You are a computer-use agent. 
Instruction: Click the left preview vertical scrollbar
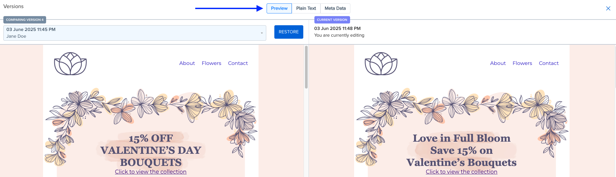coord(306,67)
